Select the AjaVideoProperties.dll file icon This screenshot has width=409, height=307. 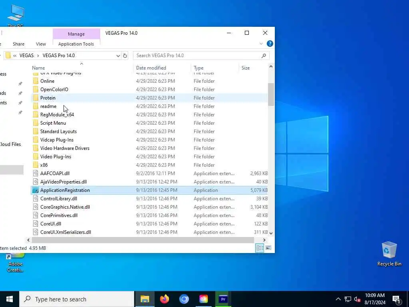point(36,182)
